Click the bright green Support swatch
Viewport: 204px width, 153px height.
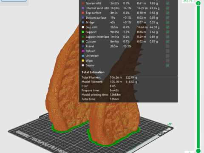(83, 32)
